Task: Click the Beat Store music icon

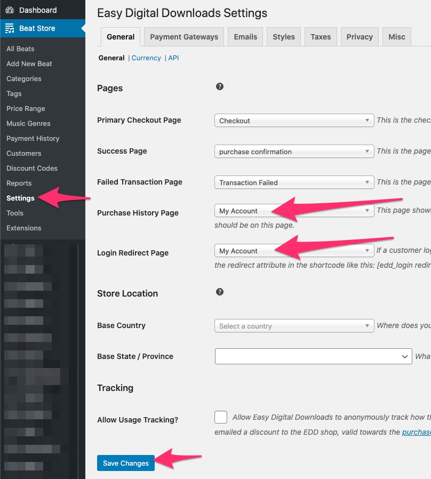Action: [10, 28]
